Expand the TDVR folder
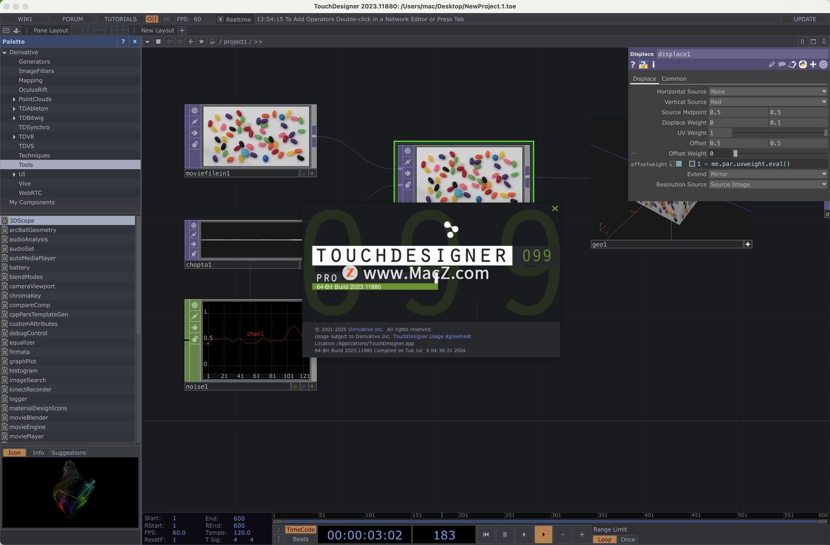The height and width of the screenshot is (545, 830). pyautogui.click(x=14, y=137)
